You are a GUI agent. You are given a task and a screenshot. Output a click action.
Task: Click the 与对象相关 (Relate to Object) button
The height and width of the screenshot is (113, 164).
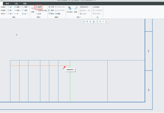pos(98,10)
